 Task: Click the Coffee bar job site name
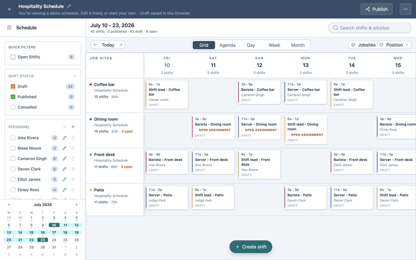tap(104, 84)
